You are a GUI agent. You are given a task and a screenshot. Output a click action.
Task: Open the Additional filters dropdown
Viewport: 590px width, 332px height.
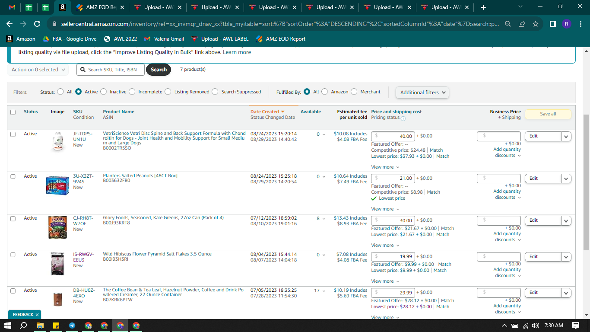(422, 93)
